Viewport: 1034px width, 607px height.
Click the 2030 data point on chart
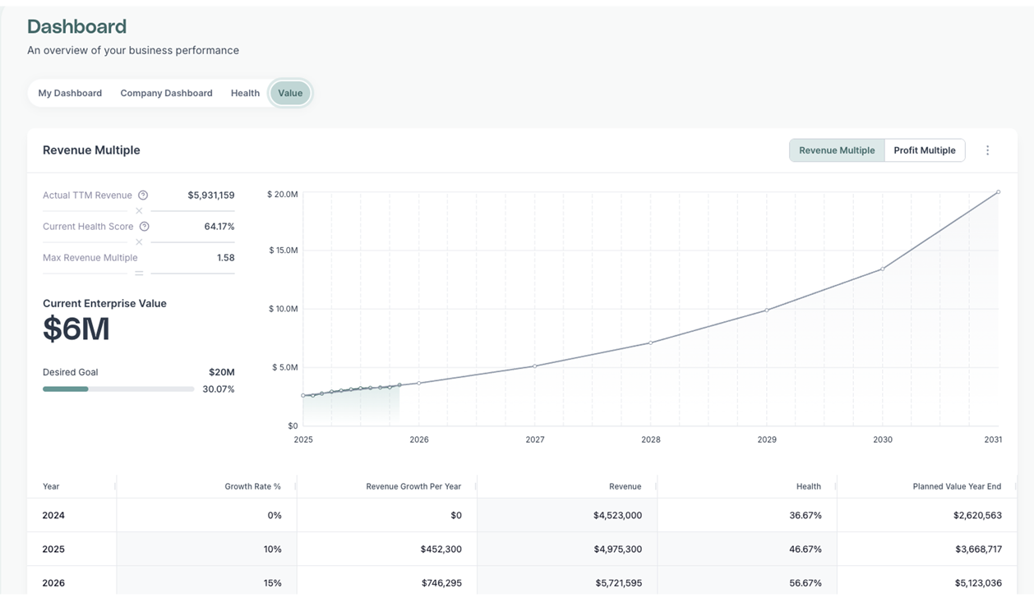tap(883, 269)
